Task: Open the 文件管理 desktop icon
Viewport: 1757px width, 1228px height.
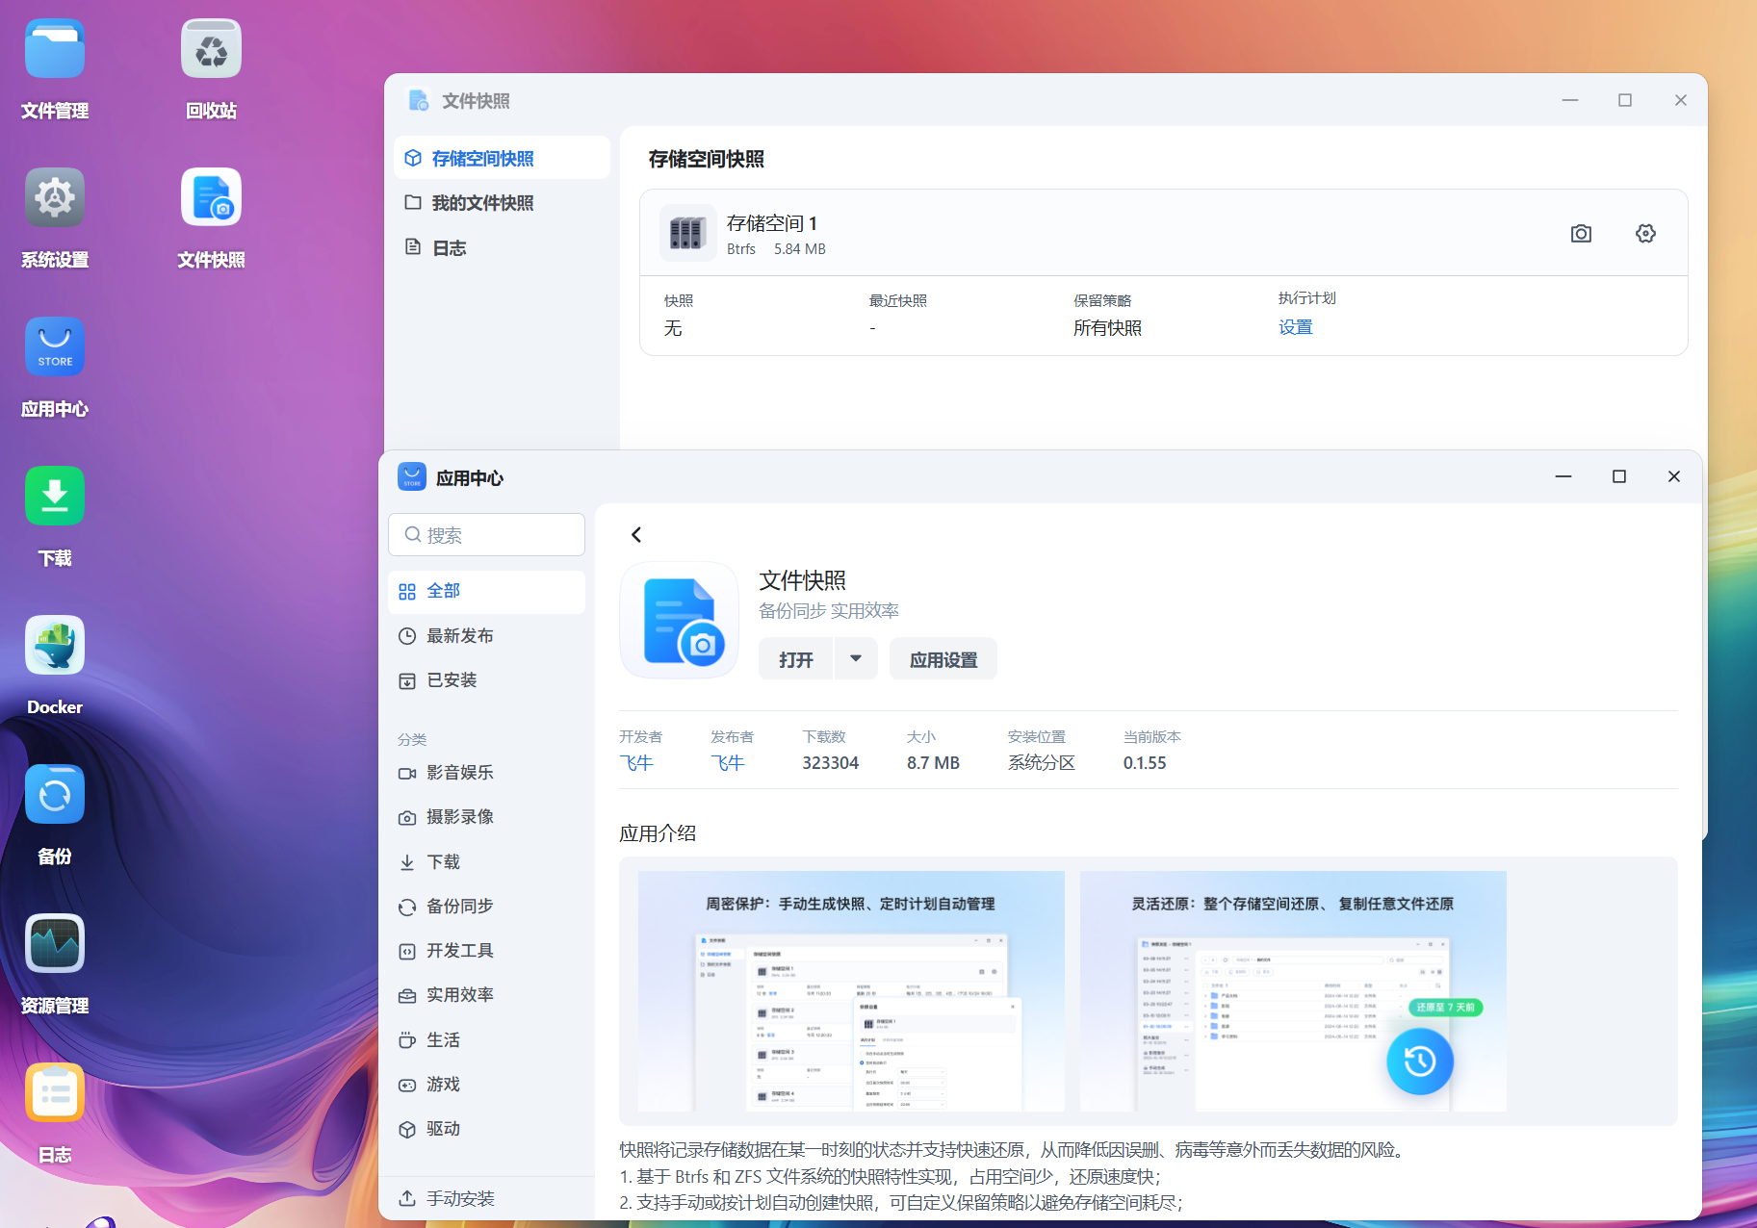Action: tap(55, 49)
